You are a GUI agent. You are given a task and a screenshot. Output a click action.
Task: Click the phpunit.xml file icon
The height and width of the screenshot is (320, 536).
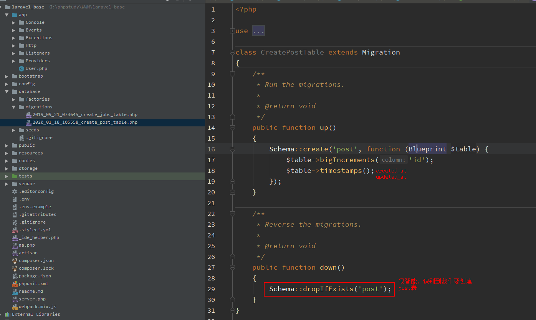(15, 284)
